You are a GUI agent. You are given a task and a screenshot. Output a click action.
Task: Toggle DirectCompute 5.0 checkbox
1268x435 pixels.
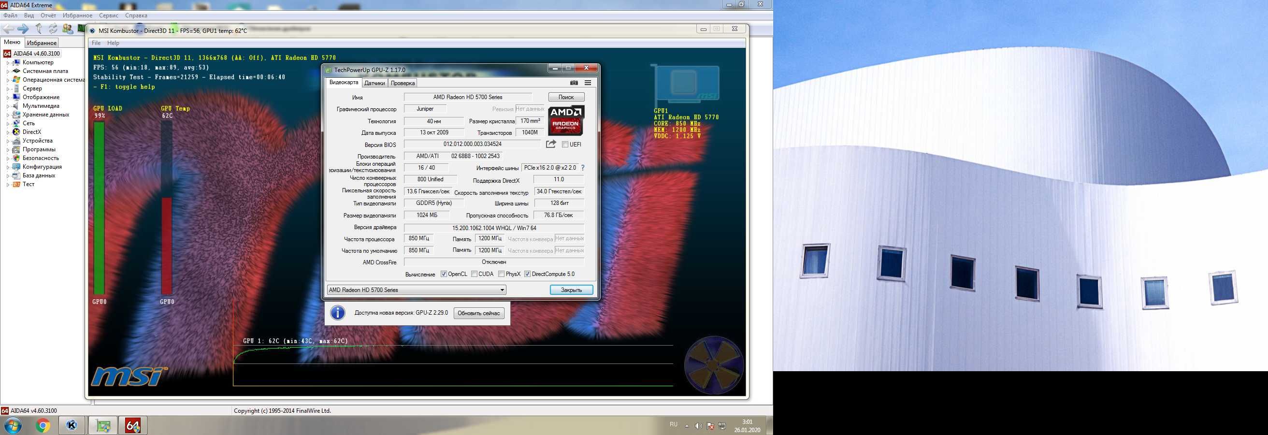coord(527,274)
